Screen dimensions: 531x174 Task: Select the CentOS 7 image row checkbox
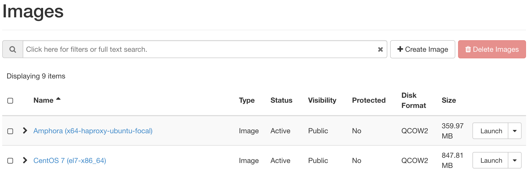[10, 161]
